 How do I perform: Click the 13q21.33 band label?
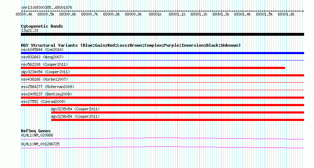[30, 30]
